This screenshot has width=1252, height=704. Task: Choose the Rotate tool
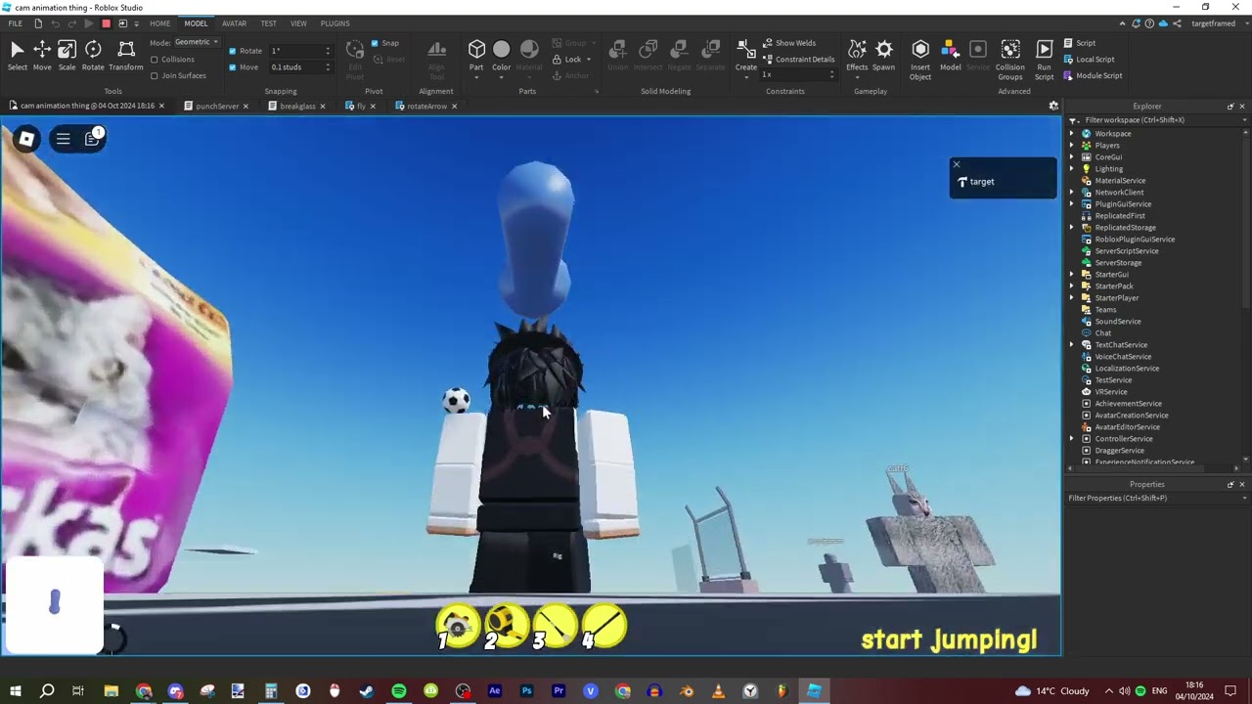93,55
